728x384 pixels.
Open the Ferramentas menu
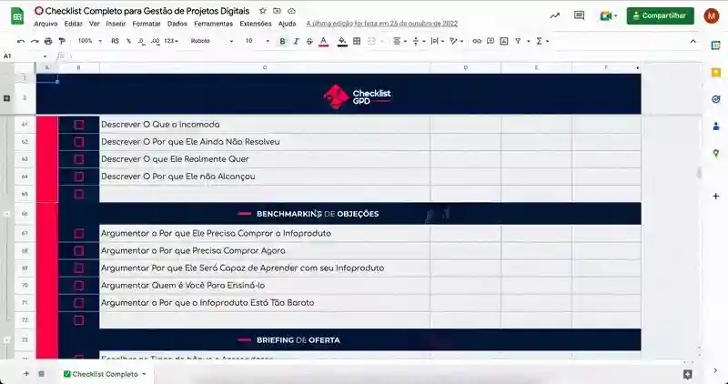click(x=214, y=24)
